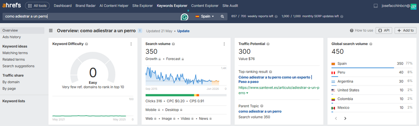Screen dimensions: 419x126
Task: Click the Parent Topic help icon
Action: point(262,106)
